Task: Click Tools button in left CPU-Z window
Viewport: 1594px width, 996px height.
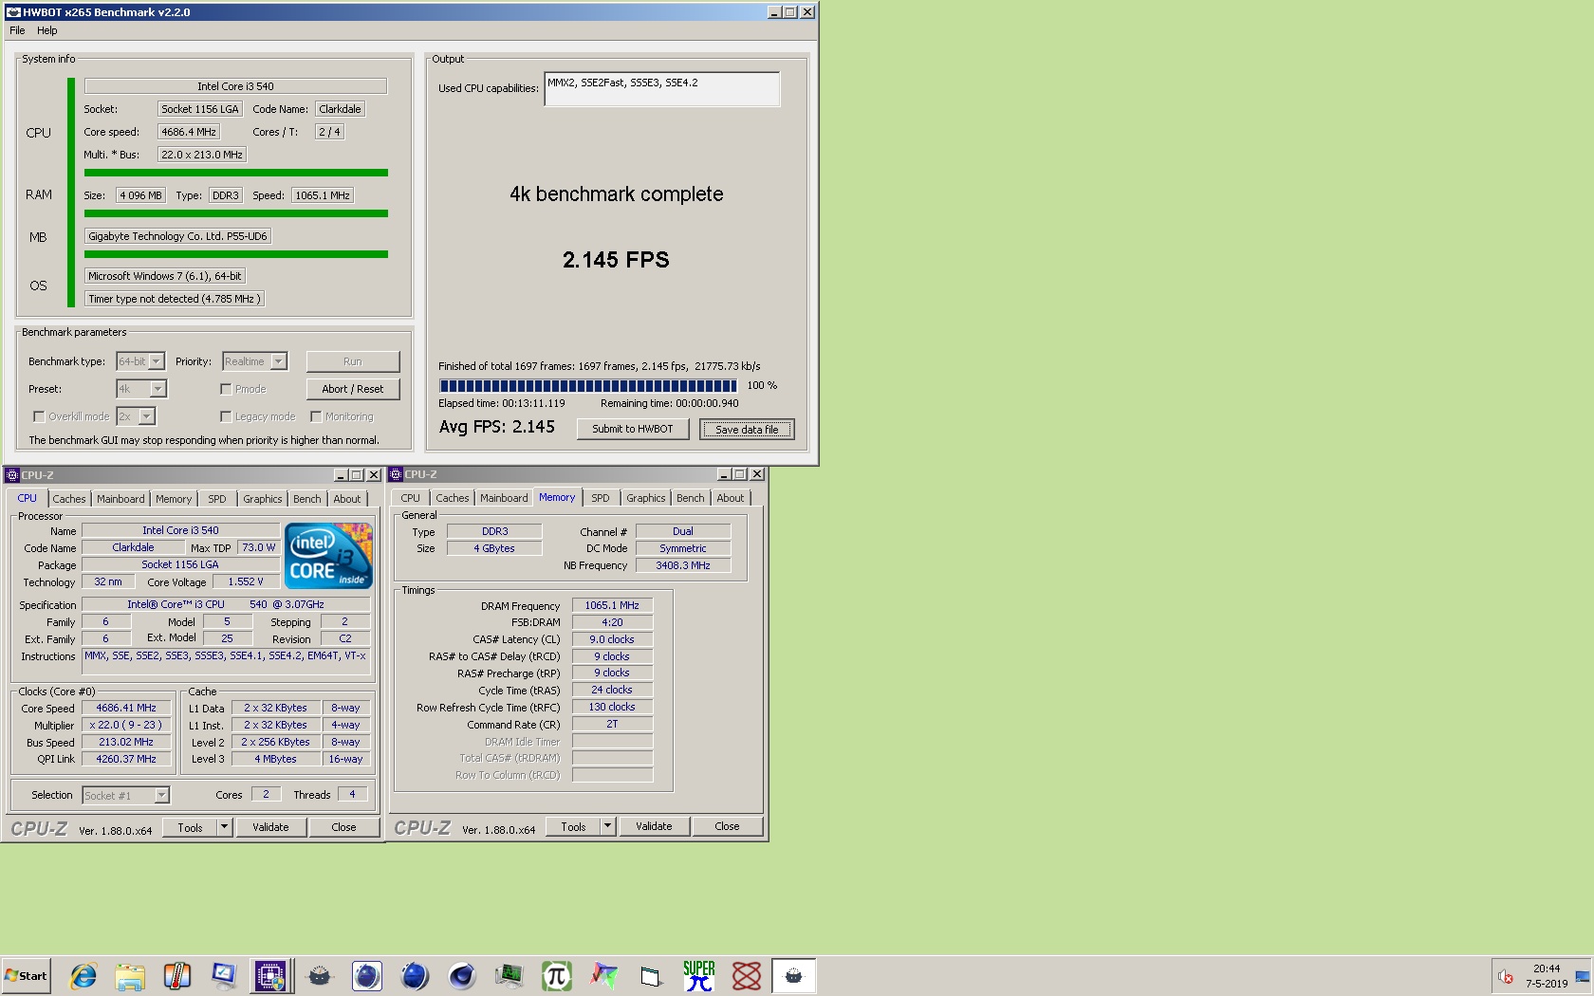Action: click(x=190, y=827)
